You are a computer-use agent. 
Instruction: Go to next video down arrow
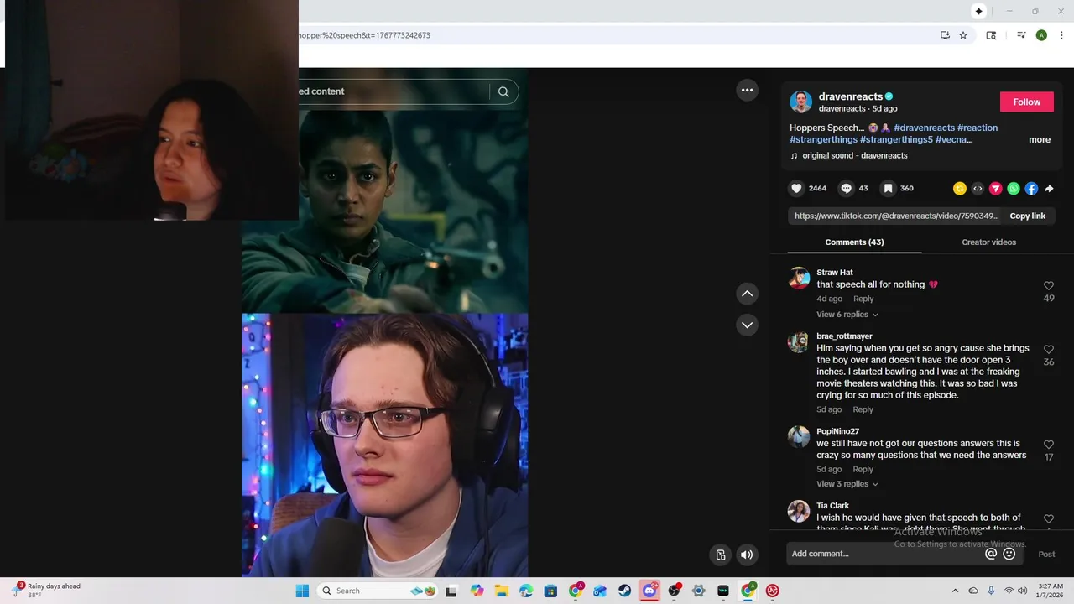click(x=747, y=325)
